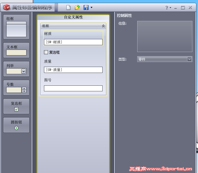Click the 控制属性 panel heading
198x173 pixels.
(x=124, y=16)
